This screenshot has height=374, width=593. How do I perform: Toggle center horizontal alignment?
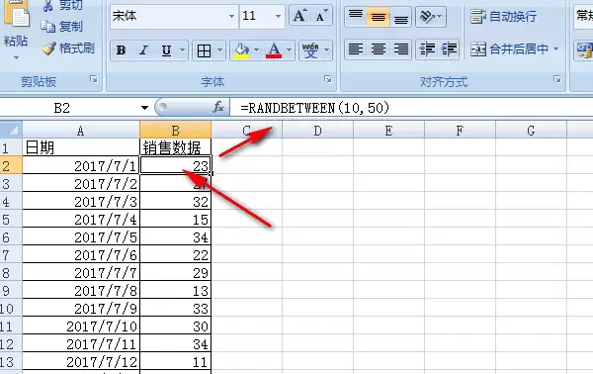(379, 49)
